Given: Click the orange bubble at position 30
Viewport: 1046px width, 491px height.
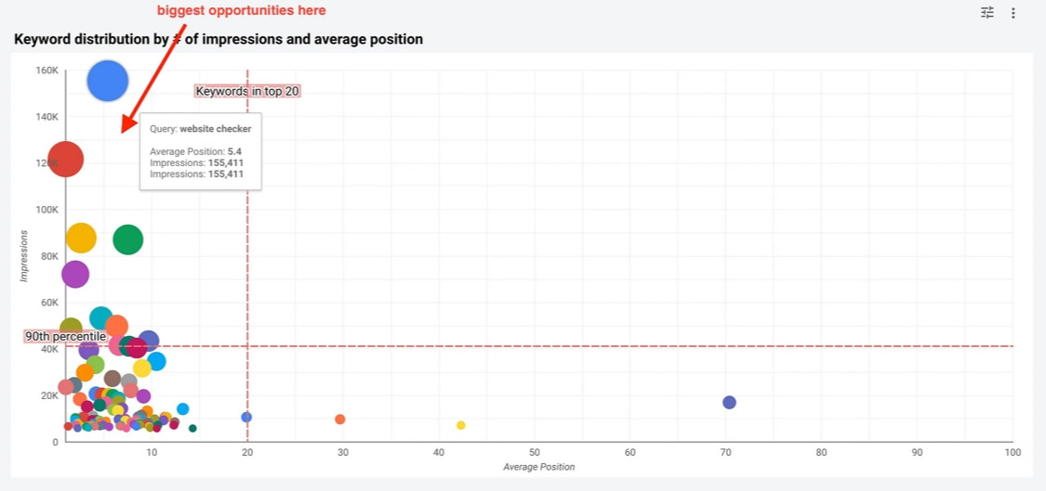Looking at the screenshot, I should [339, 419].
